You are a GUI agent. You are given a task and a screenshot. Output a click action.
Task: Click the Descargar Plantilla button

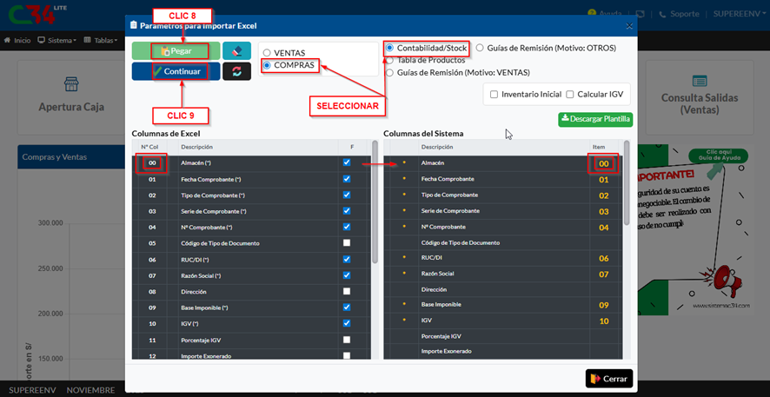pos(595,119)
